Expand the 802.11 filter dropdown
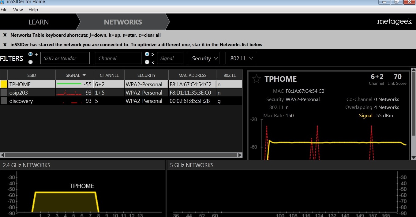Viewport: 416px width, 217px height. pyautogui.click(x=240, y=58)
